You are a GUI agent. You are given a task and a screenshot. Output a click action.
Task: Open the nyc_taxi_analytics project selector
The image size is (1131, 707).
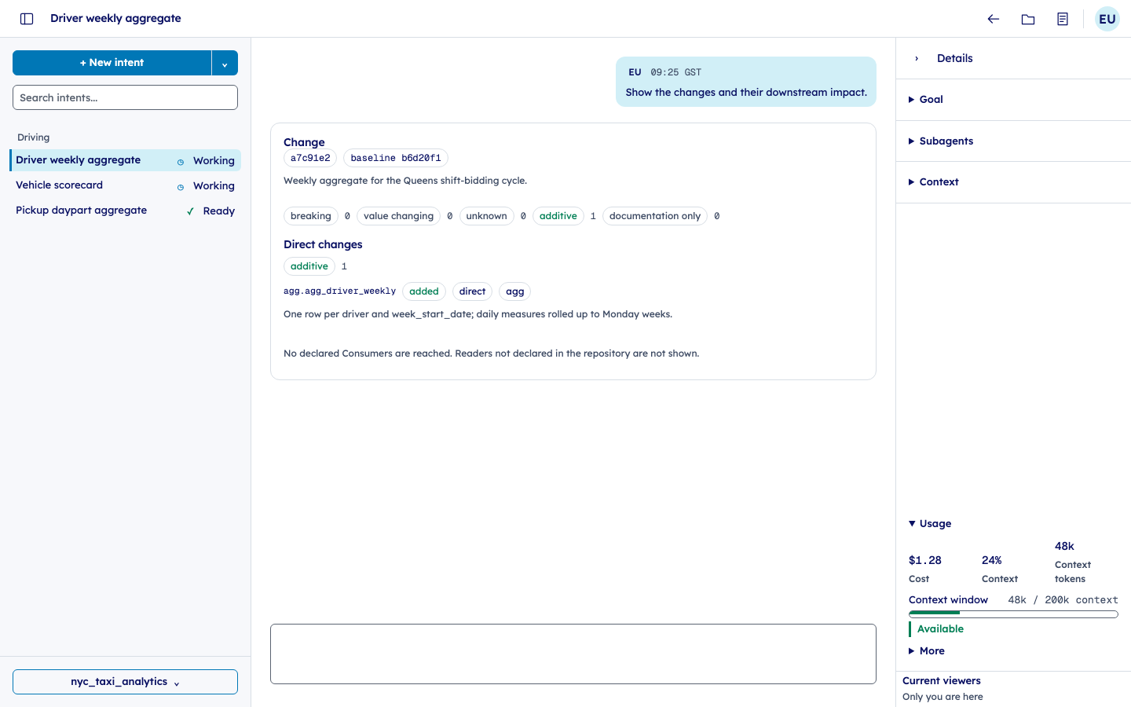126,682
